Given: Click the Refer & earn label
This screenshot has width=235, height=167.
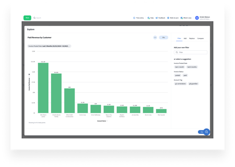Looking at the screenshot, I should pos(174,18).
